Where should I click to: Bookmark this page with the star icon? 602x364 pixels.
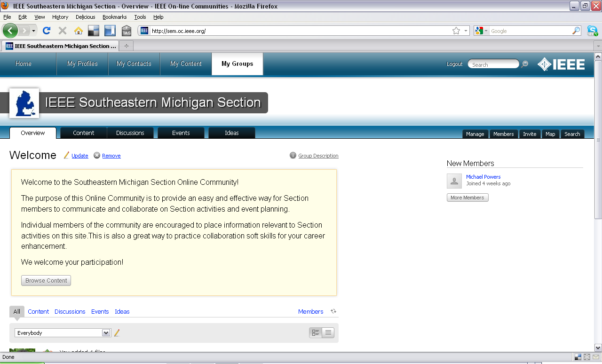(x=456, y=31)
